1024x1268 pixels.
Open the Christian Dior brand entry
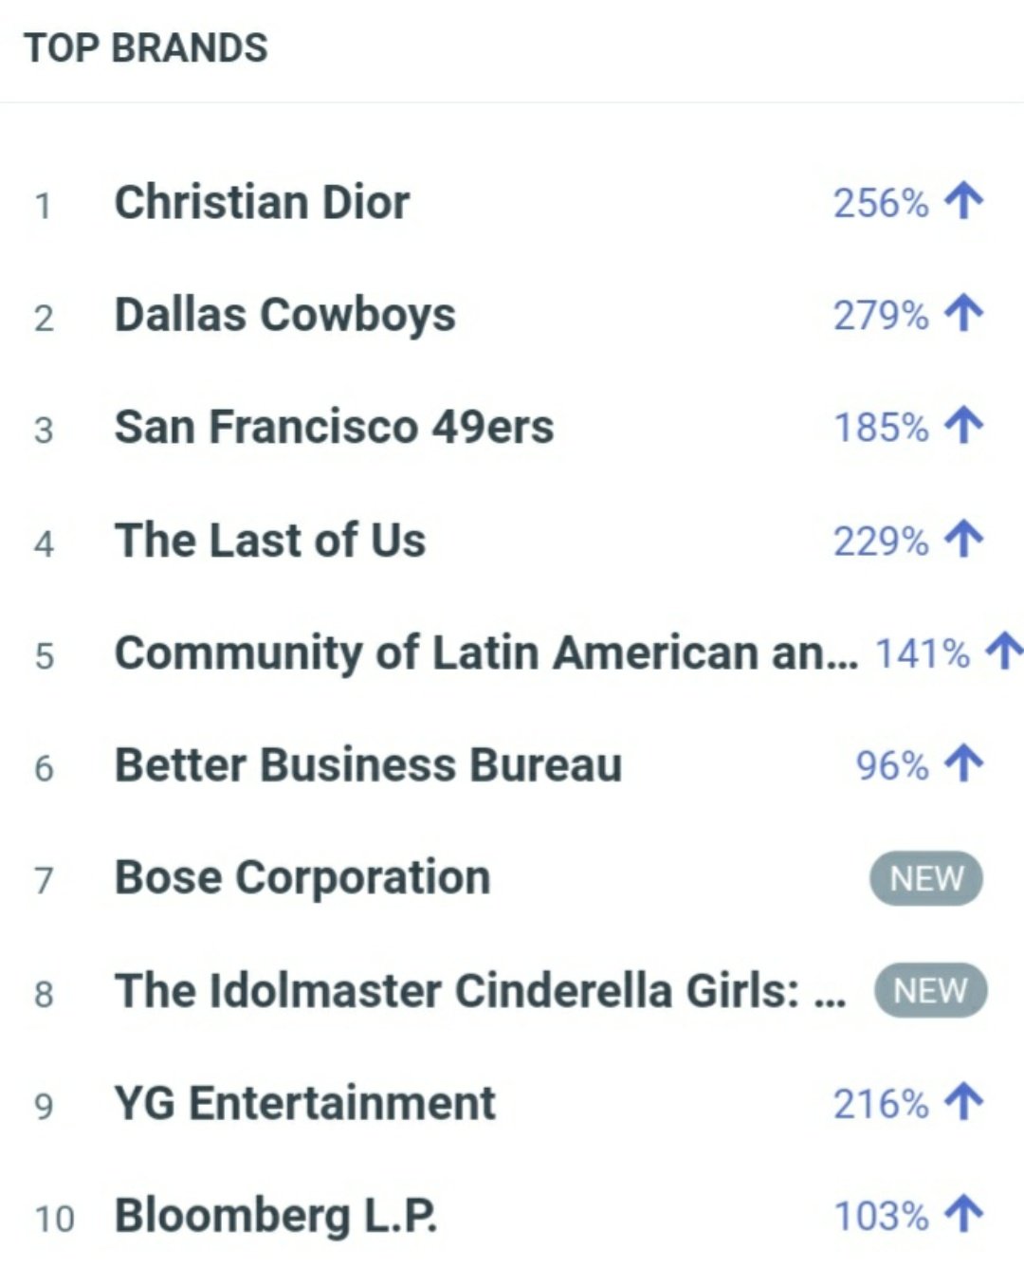(263, 202)
